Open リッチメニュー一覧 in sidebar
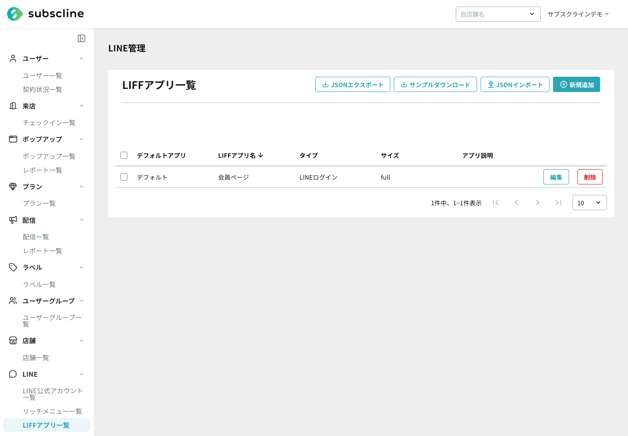 pyautogui.click(x=52, y=411)
